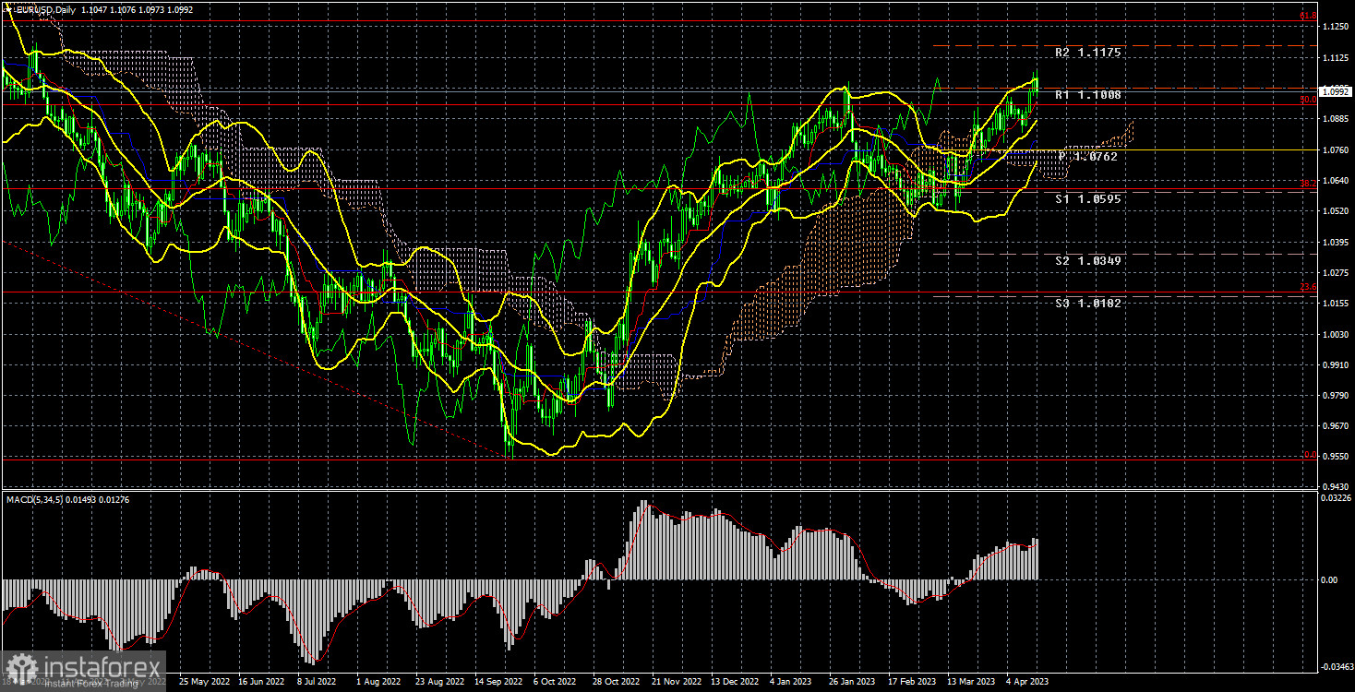Click the 0.9670 price axis value
This screenshot has height=692, width=1355.
pyautogui.click(x=1335, y=426)
